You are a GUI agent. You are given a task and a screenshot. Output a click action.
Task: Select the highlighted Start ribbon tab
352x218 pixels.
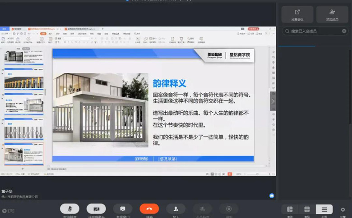(43, 33)
